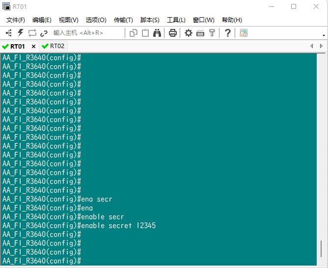Expand the toolbar overflow arrow
Screen dimensions: 328x268
coord(324,35)
